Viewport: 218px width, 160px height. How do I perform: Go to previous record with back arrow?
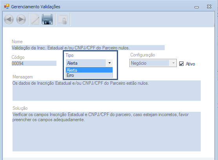tap(9, 19)
